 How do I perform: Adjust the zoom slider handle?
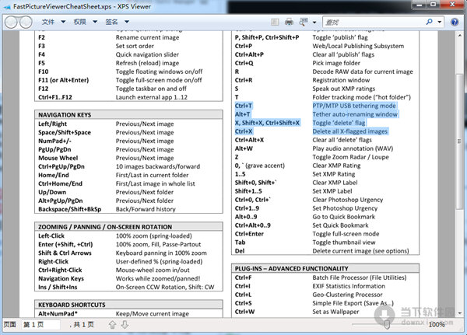click(387, 324)
